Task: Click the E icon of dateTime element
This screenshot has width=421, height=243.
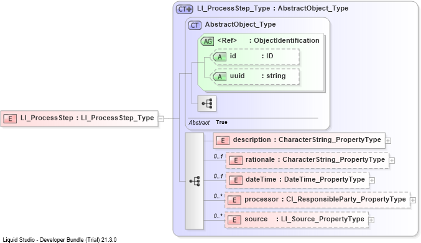Action: [x=236, y=180]
